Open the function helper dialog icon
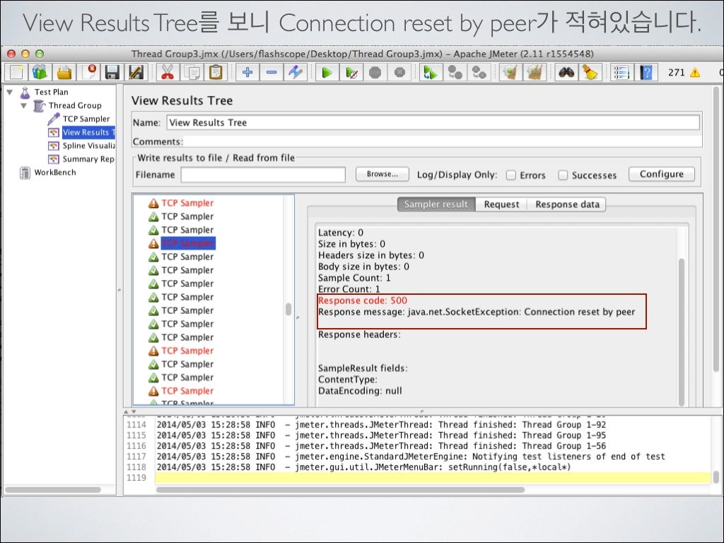This screenshot has width=724, height=543. pos(621,73)
